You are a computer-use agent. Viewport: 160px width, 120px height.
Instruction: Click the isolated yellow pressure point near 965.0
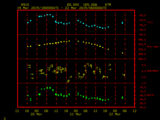[x=122, y=53]
